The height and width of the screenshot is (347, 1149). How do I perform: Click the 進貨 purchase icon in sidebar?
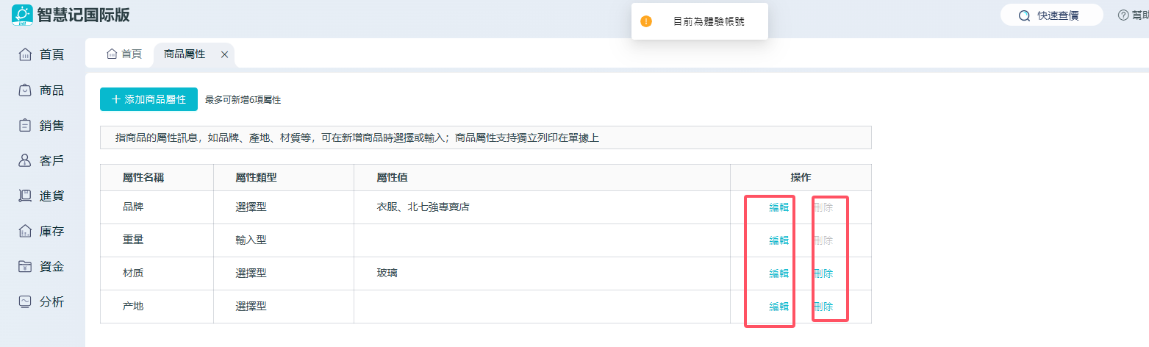click(x=25, y=196)
